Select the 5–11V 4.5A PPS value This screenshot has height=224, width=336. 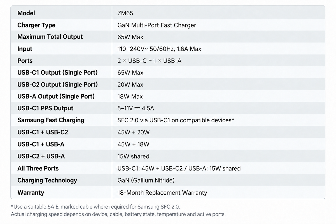pos(136,108)
